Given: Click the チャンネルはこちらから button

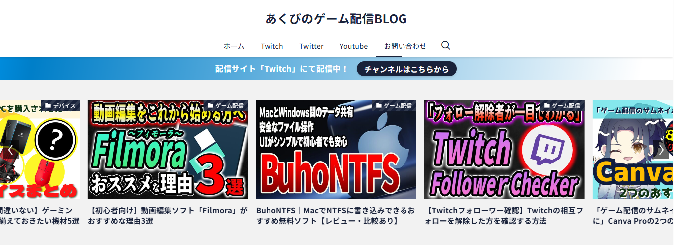Looking at the screenshot, I should coord(406,69).
